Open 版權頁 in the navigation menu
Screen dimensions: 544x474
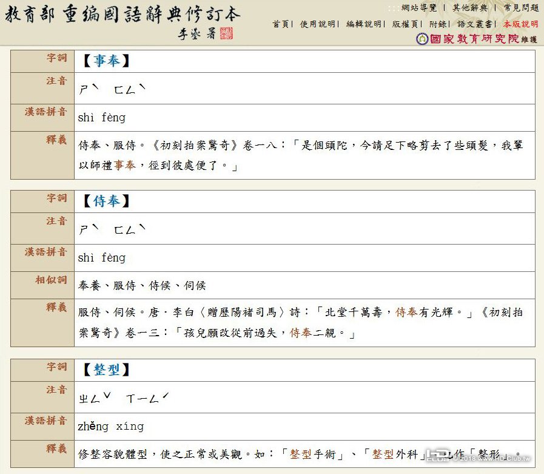click(405, 24)
